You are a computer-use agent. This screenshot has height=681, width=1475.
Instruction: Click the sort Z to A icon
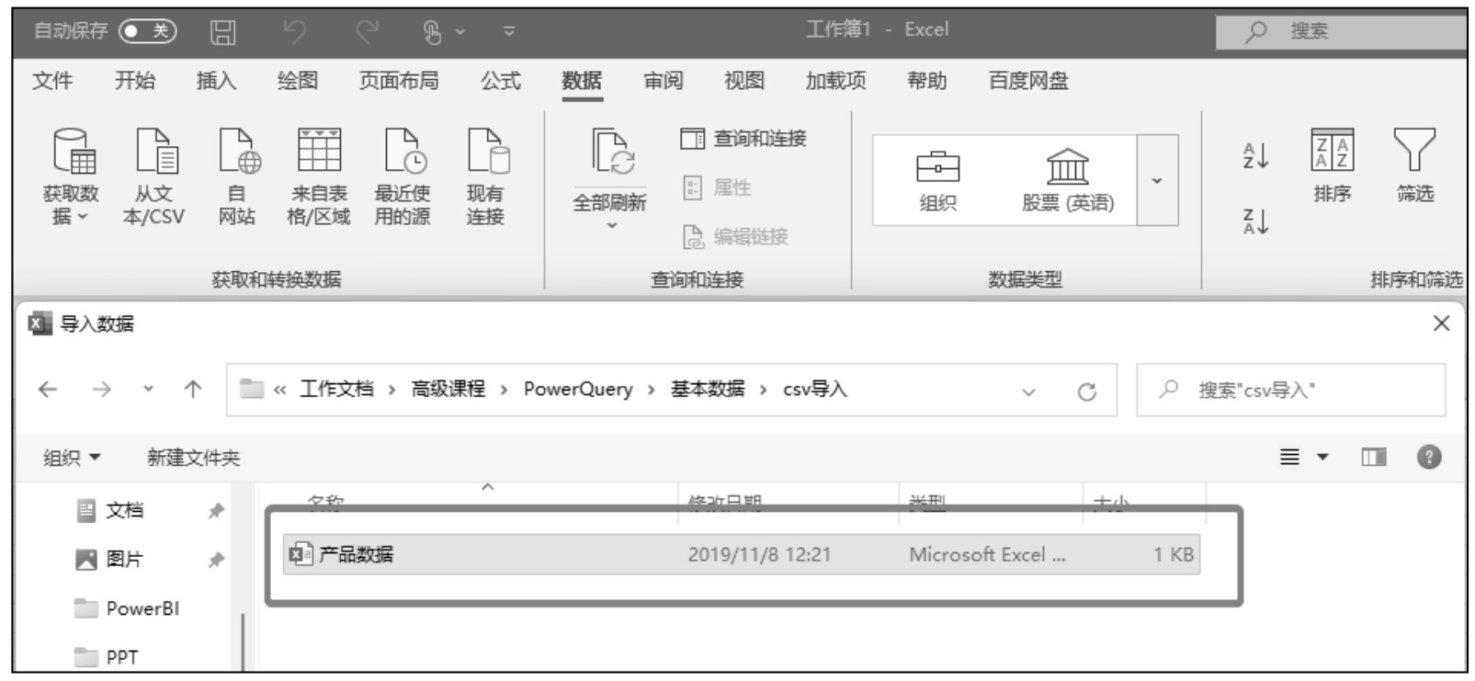[1256, 221]
